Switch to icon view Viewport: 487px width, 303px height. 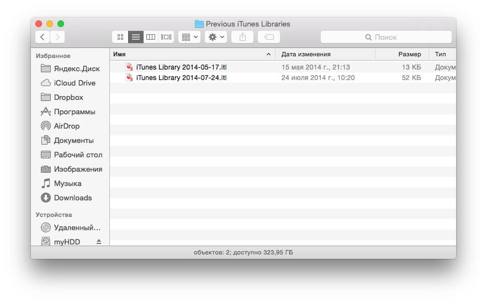pyautogui.click(x=120, y=37)
